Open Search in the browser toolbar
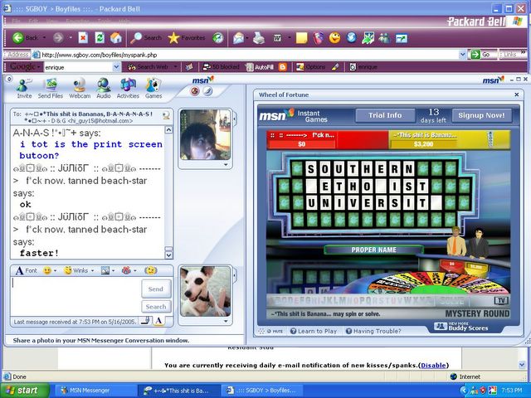The image size is (531, 398). [x=146, y=38]
